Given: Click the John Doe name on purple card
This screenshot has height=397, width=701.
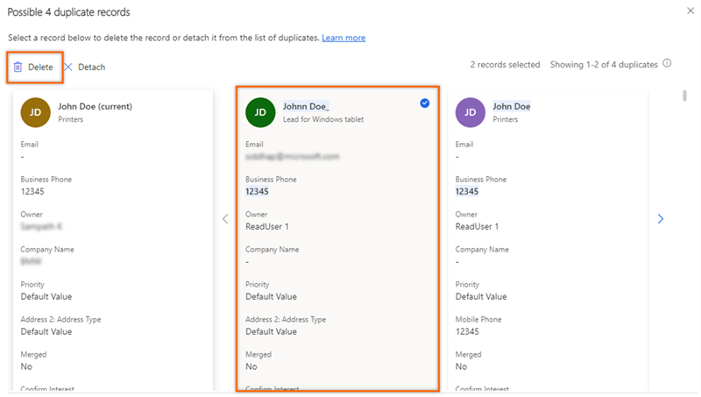Looking at the screenshot, I should pyautogui.click(x=512, y=106).
